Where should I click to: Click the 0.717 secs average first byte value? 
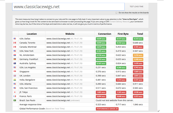(121, 104)
